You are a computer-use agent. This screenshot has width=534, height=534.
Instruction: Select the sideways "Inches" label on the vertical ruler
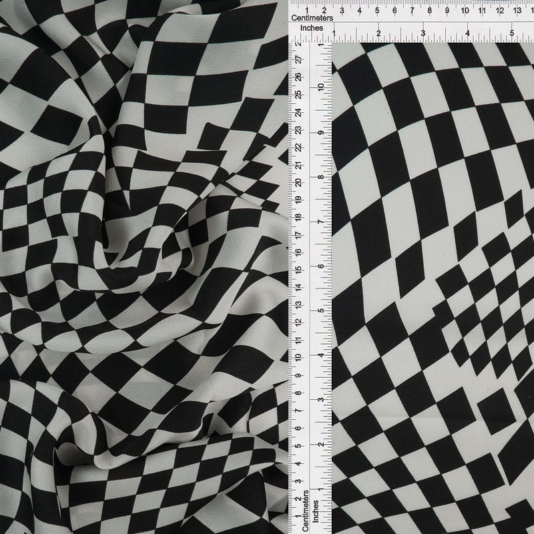pos(316,511)
